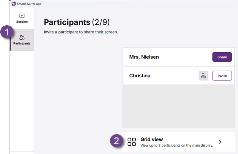
Task: Open the Session screen-share icon
Action: (22, 16)
